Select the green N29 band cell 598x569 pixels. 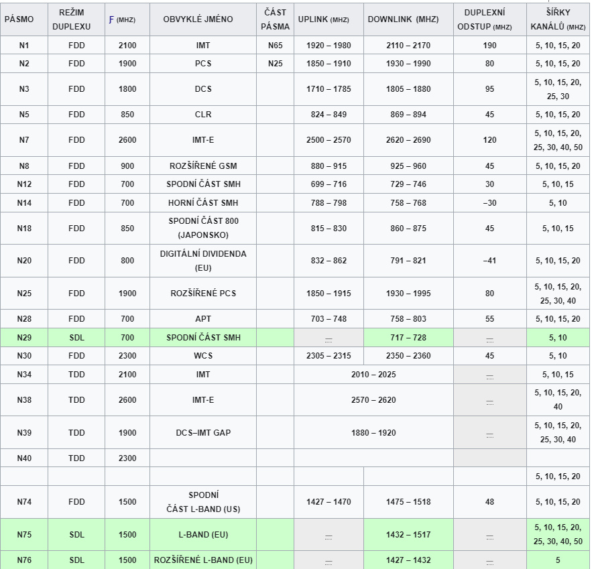[x=23, y=338]
